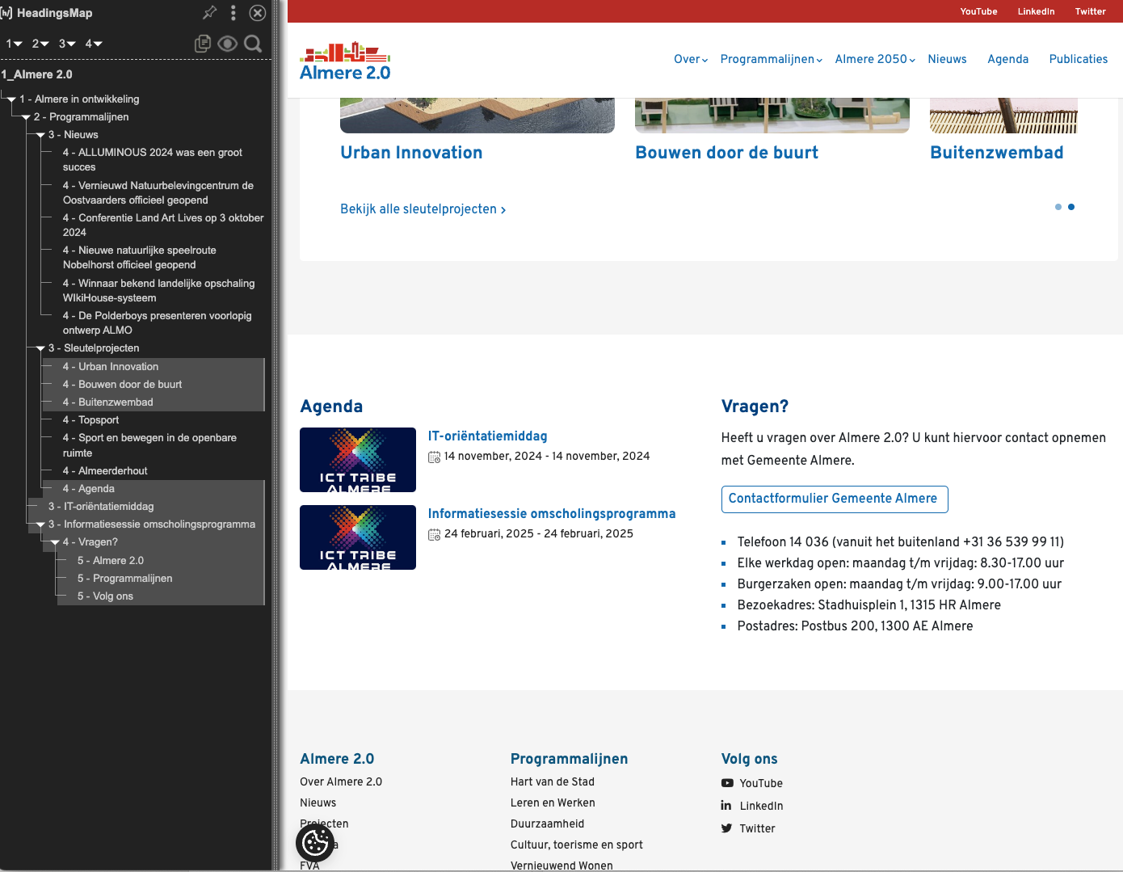Open footer link 'Duurzaamheid'

[x=547, y=824]
